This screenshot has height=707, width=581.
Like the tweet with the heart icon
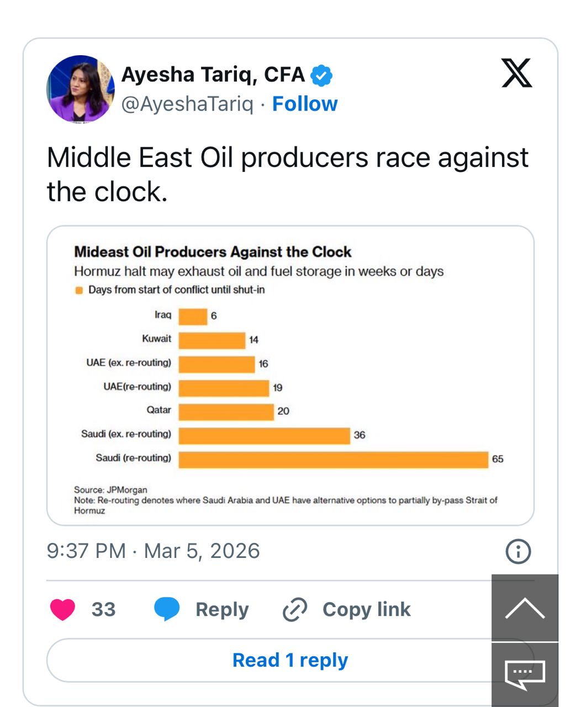click(62, 609)
